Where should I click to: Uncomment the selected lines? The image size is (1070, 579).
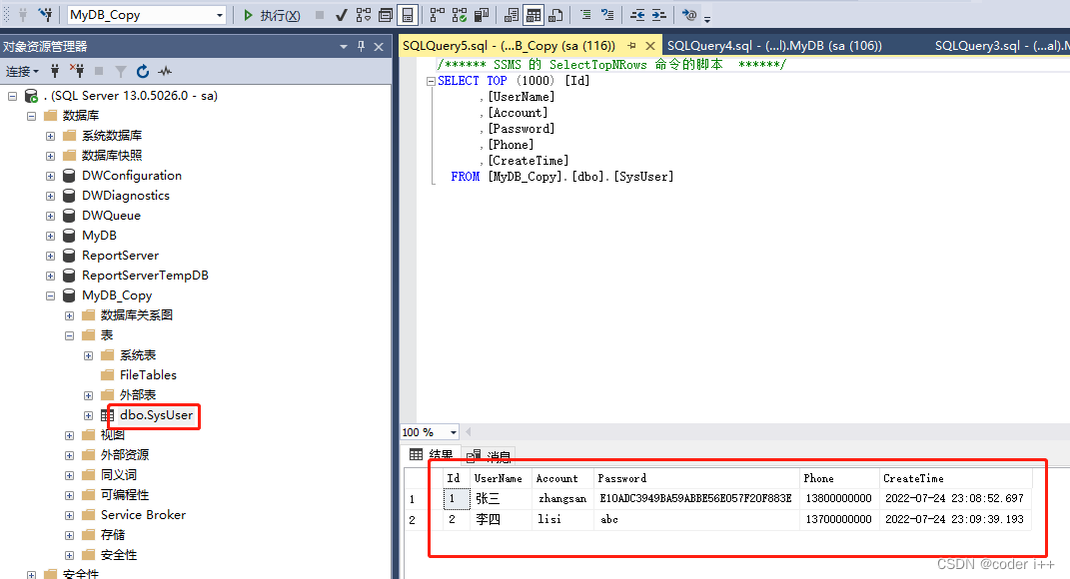click(607, 15)
